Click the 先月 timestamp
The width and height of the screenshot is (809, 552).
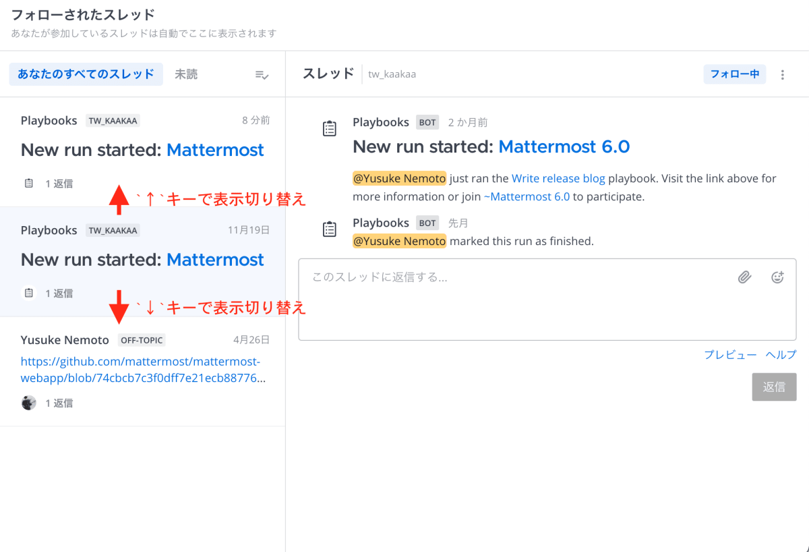coord(458,223)
